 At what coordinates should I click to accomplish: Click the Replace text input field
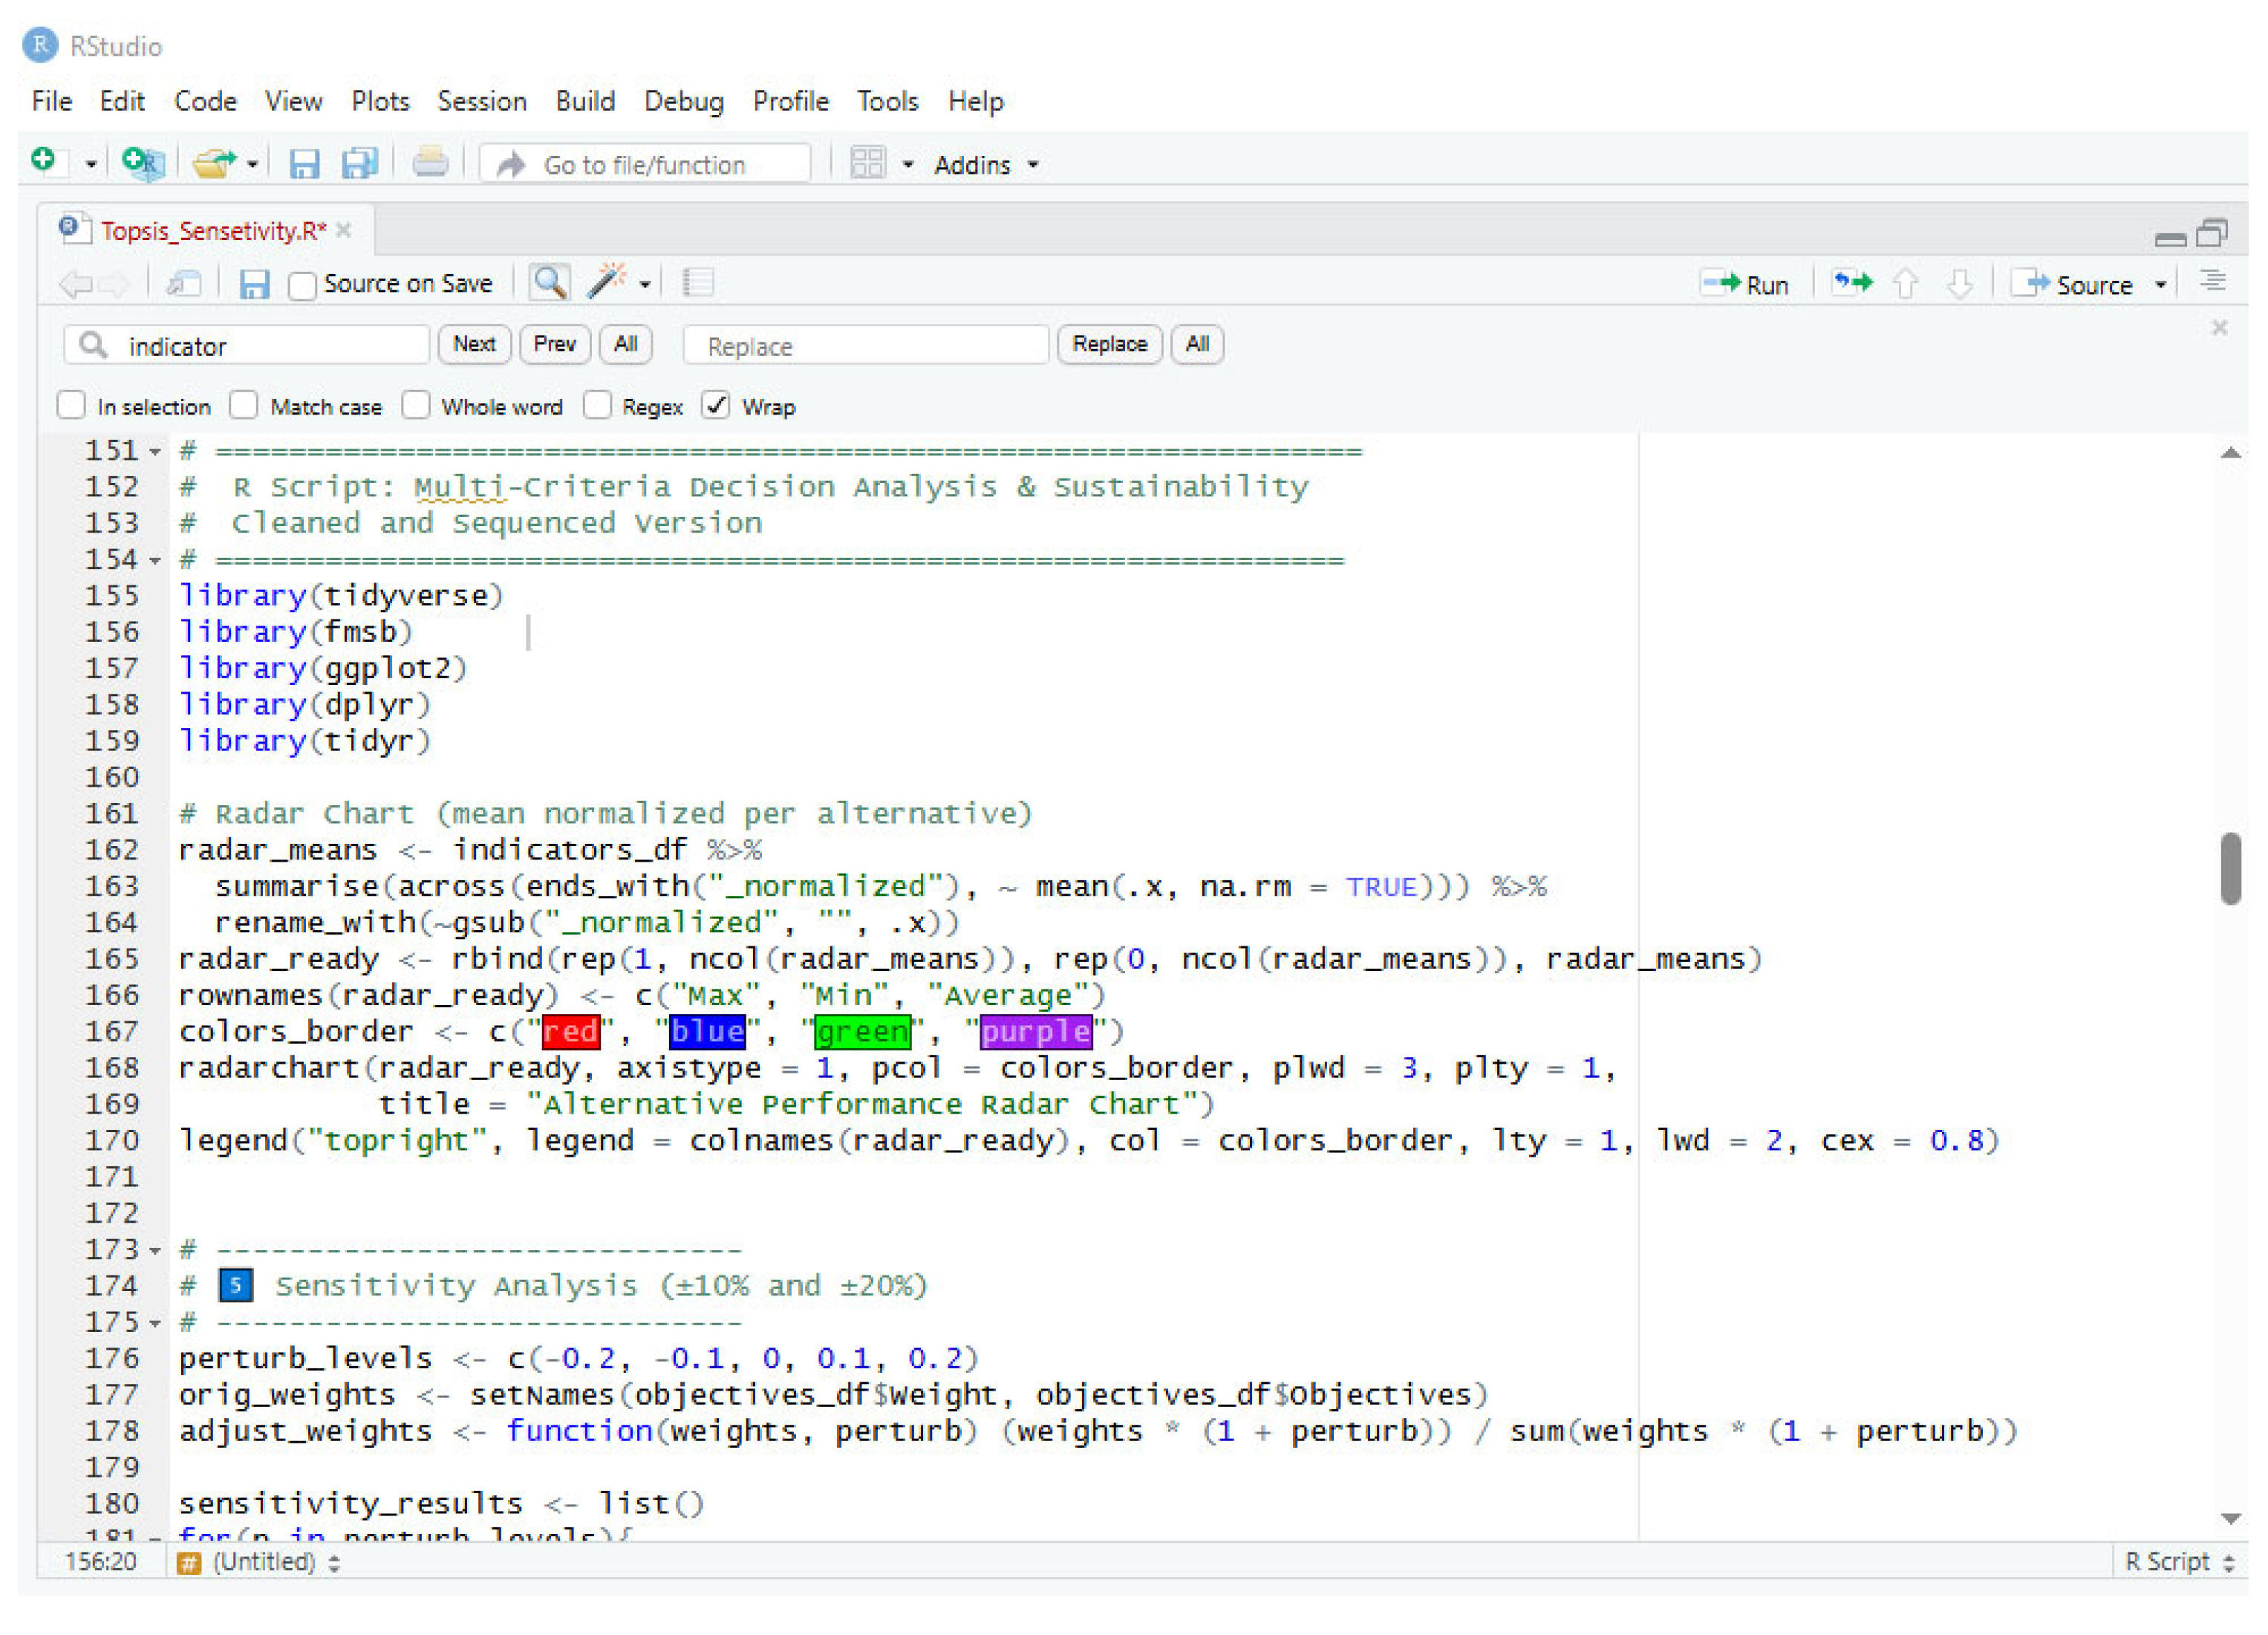(865, 346)
